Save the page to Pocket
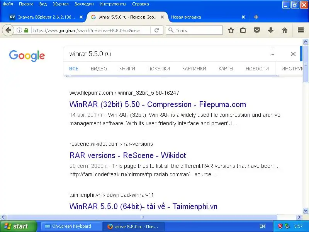This screenshot has width=309, height=232. coord(257,30)
